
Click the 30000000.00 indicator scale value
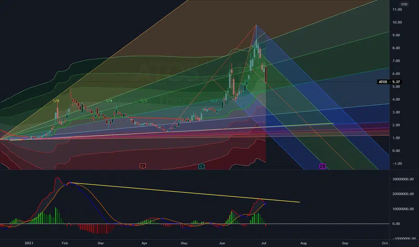(x=403, y=179)
